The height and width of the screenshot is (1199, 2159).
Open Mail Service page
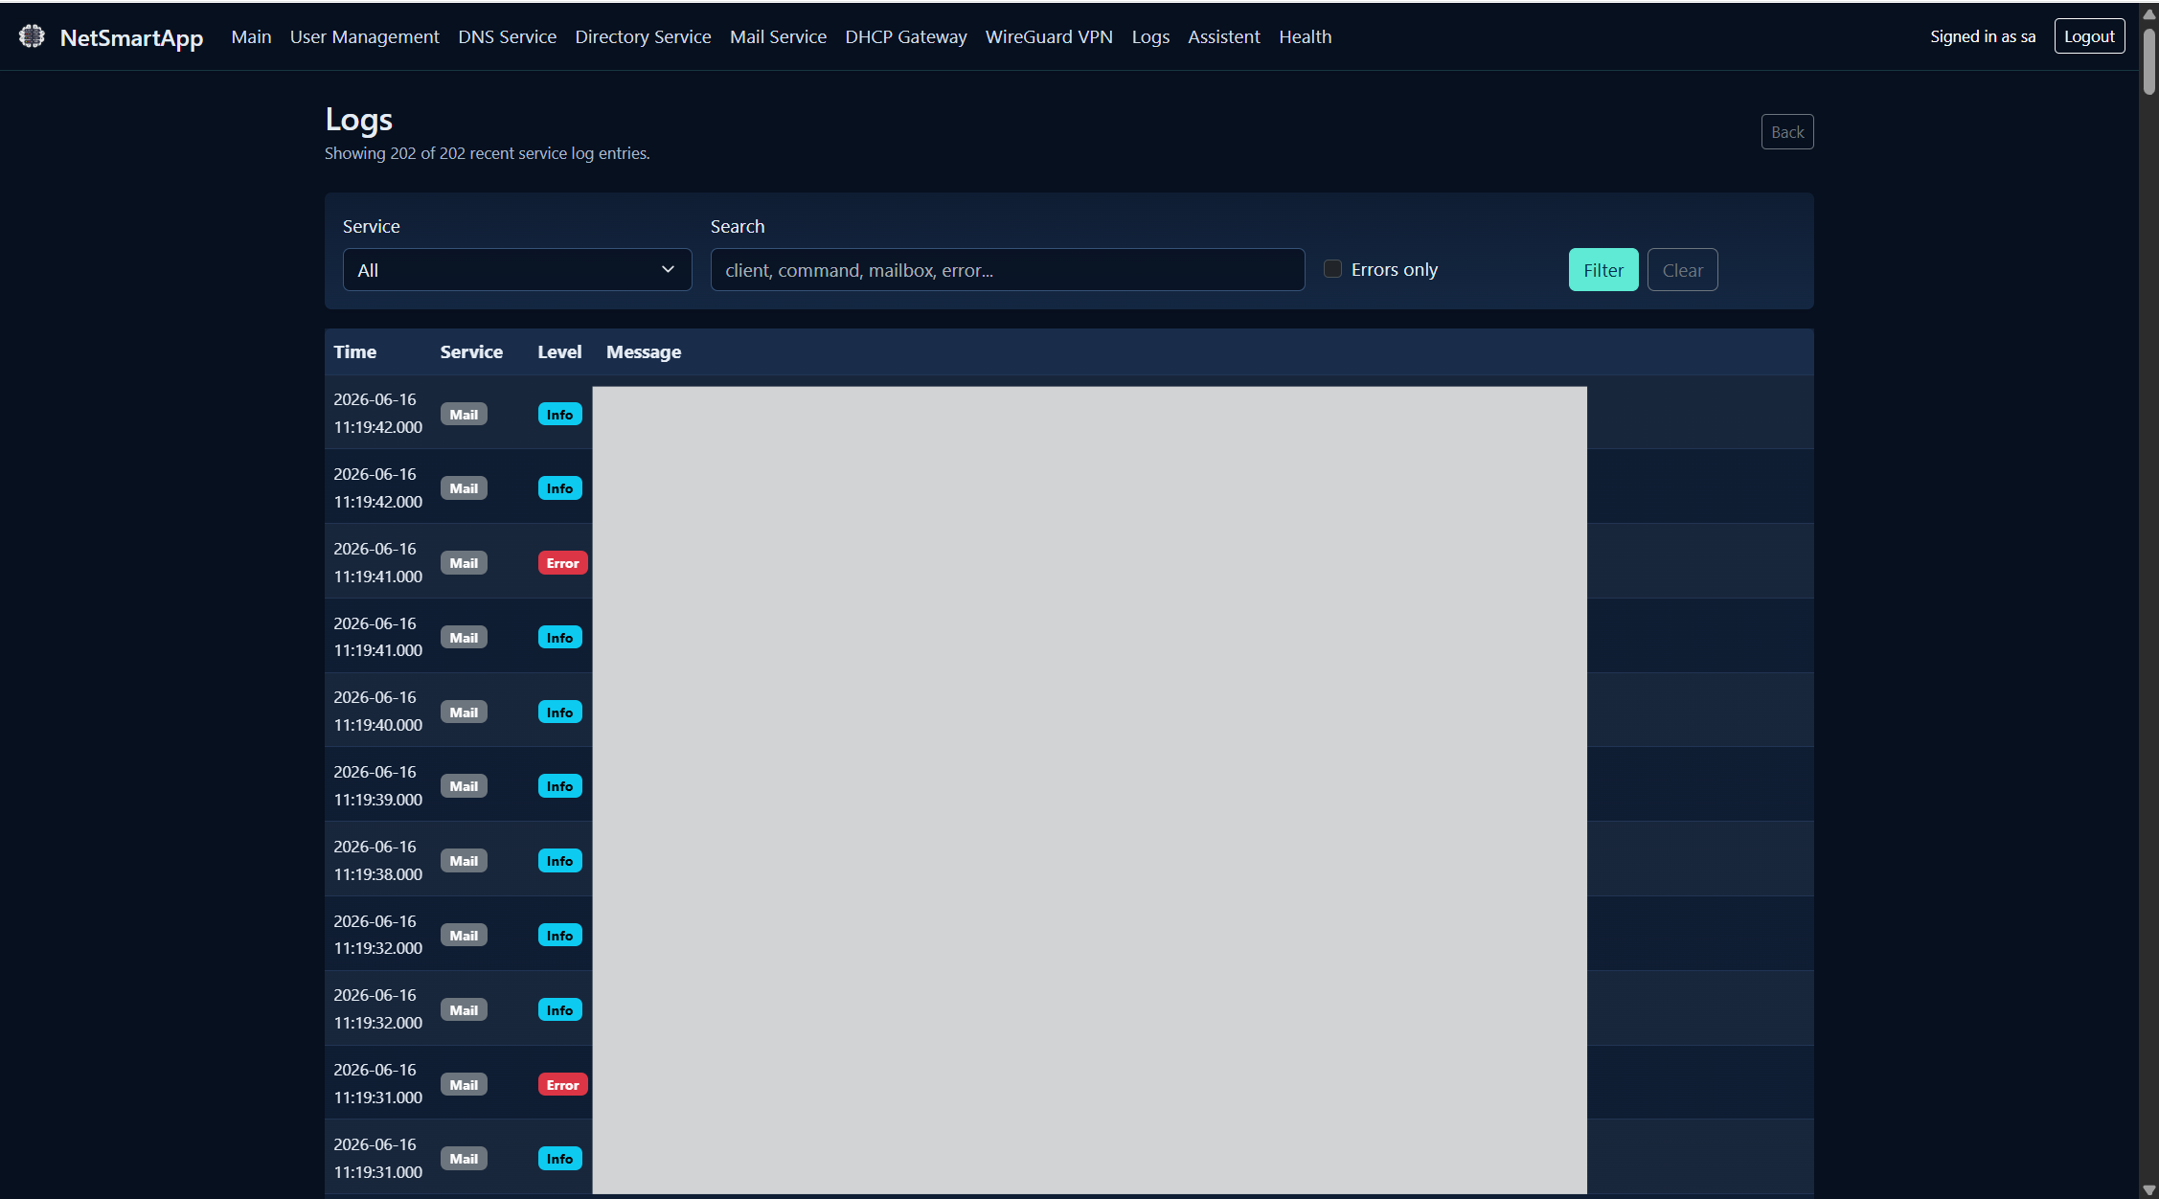pos(778,36)
